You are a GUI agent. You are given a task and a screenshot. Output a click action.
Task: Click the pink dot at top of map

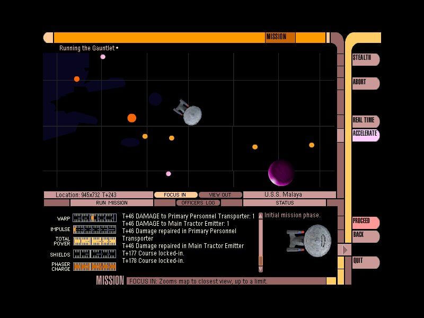click(103, 57)
